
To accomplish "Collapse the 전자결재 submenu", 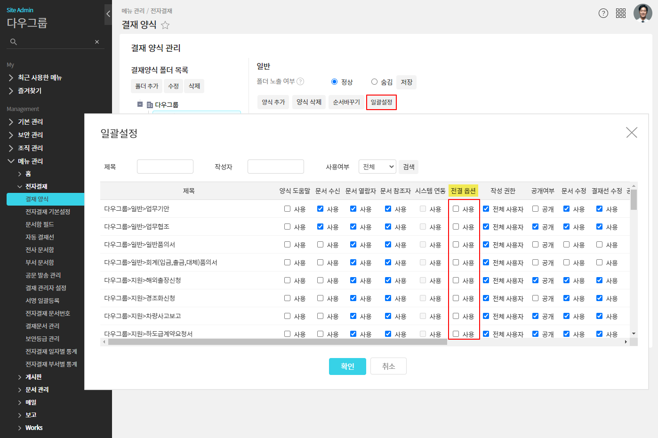I will pyautogui.click(x=20, y=186).
